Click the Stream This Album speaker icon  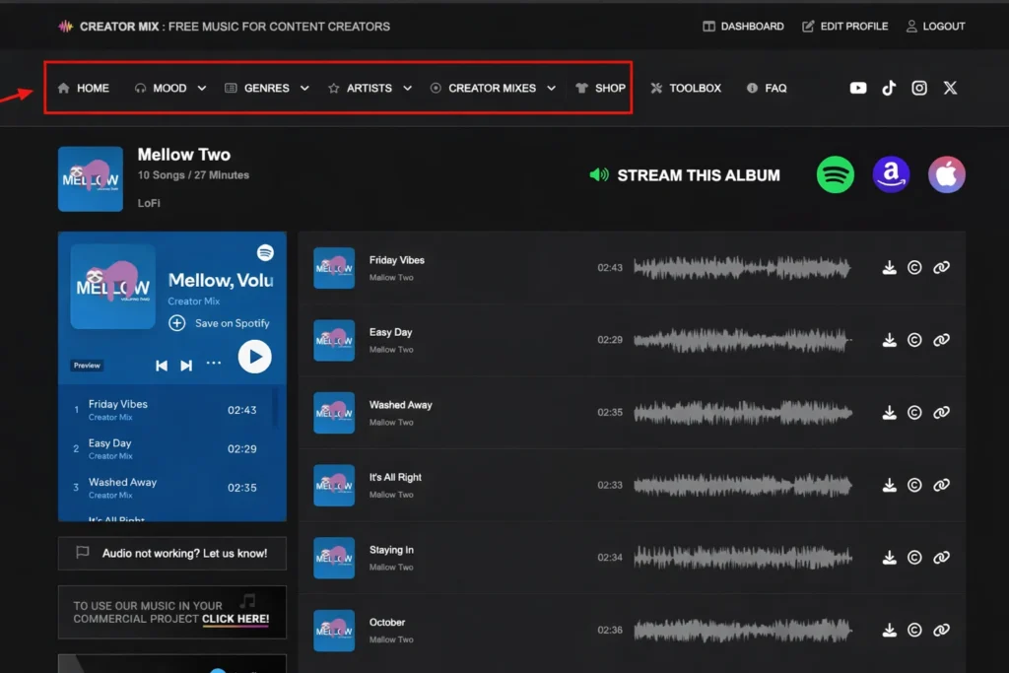tap(597, 174)
